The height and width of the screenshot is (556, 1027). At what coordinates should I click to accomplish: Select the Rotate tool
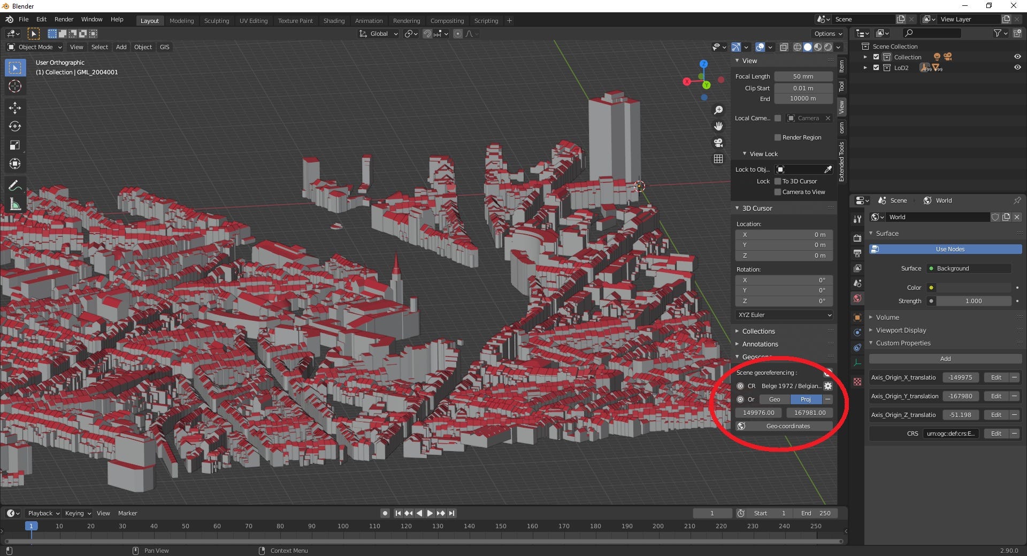coord(15,127)
